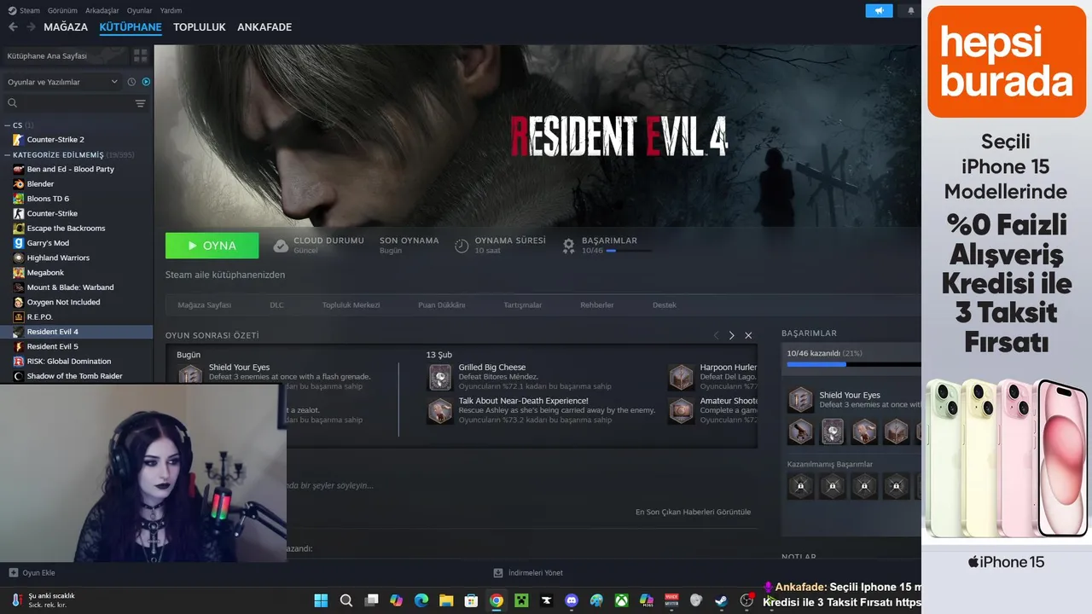Viewport: 1092px width, 614px height.
Task: Open Minecraft from the taskbar
Action: (521, 600)
